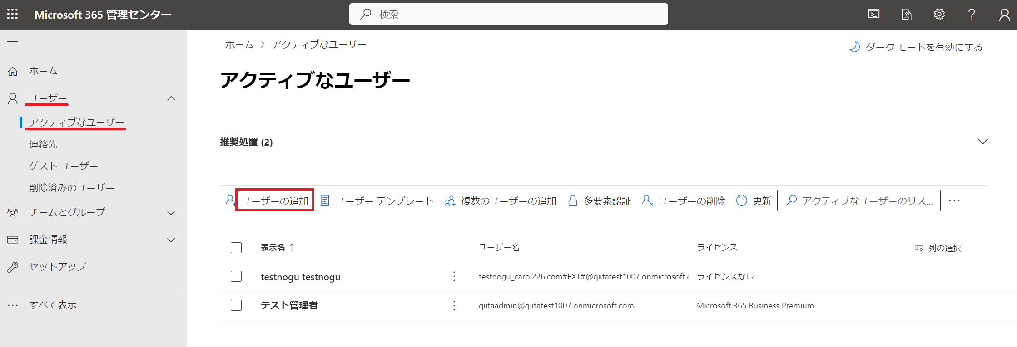Screen dimensions: 1017x347
Task: Click the ユーザー テンプレート template icon
Action: (x=325, y=200)
